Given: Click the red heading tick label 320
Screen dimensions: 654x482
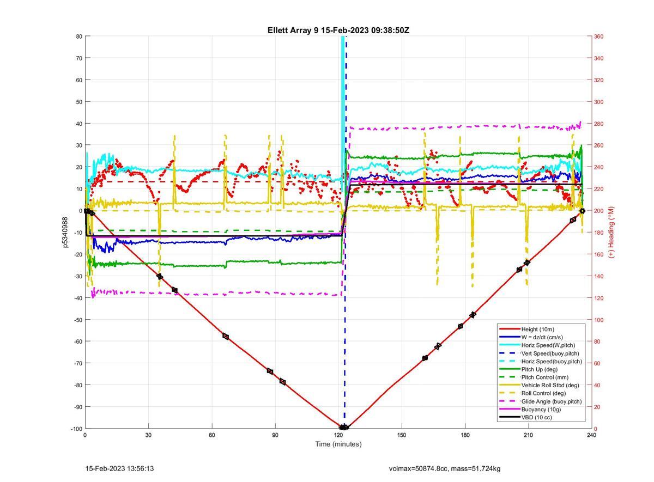Looking at the screenshot, I should coord(598,80).
